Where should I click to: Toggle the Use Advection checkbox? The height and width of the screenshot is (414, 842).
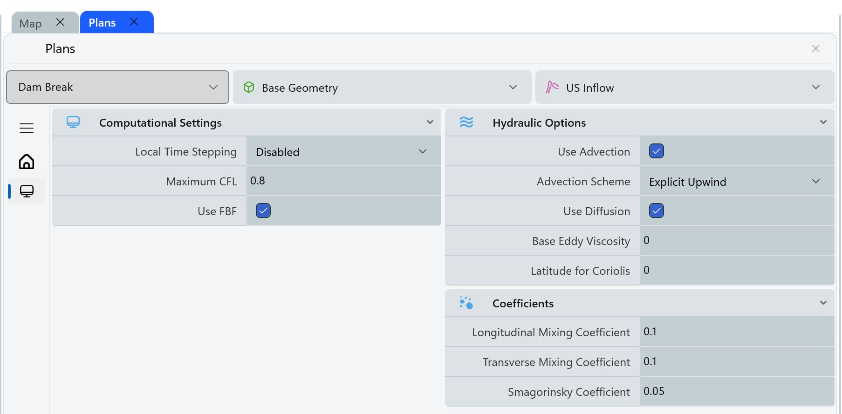[657, 151]
